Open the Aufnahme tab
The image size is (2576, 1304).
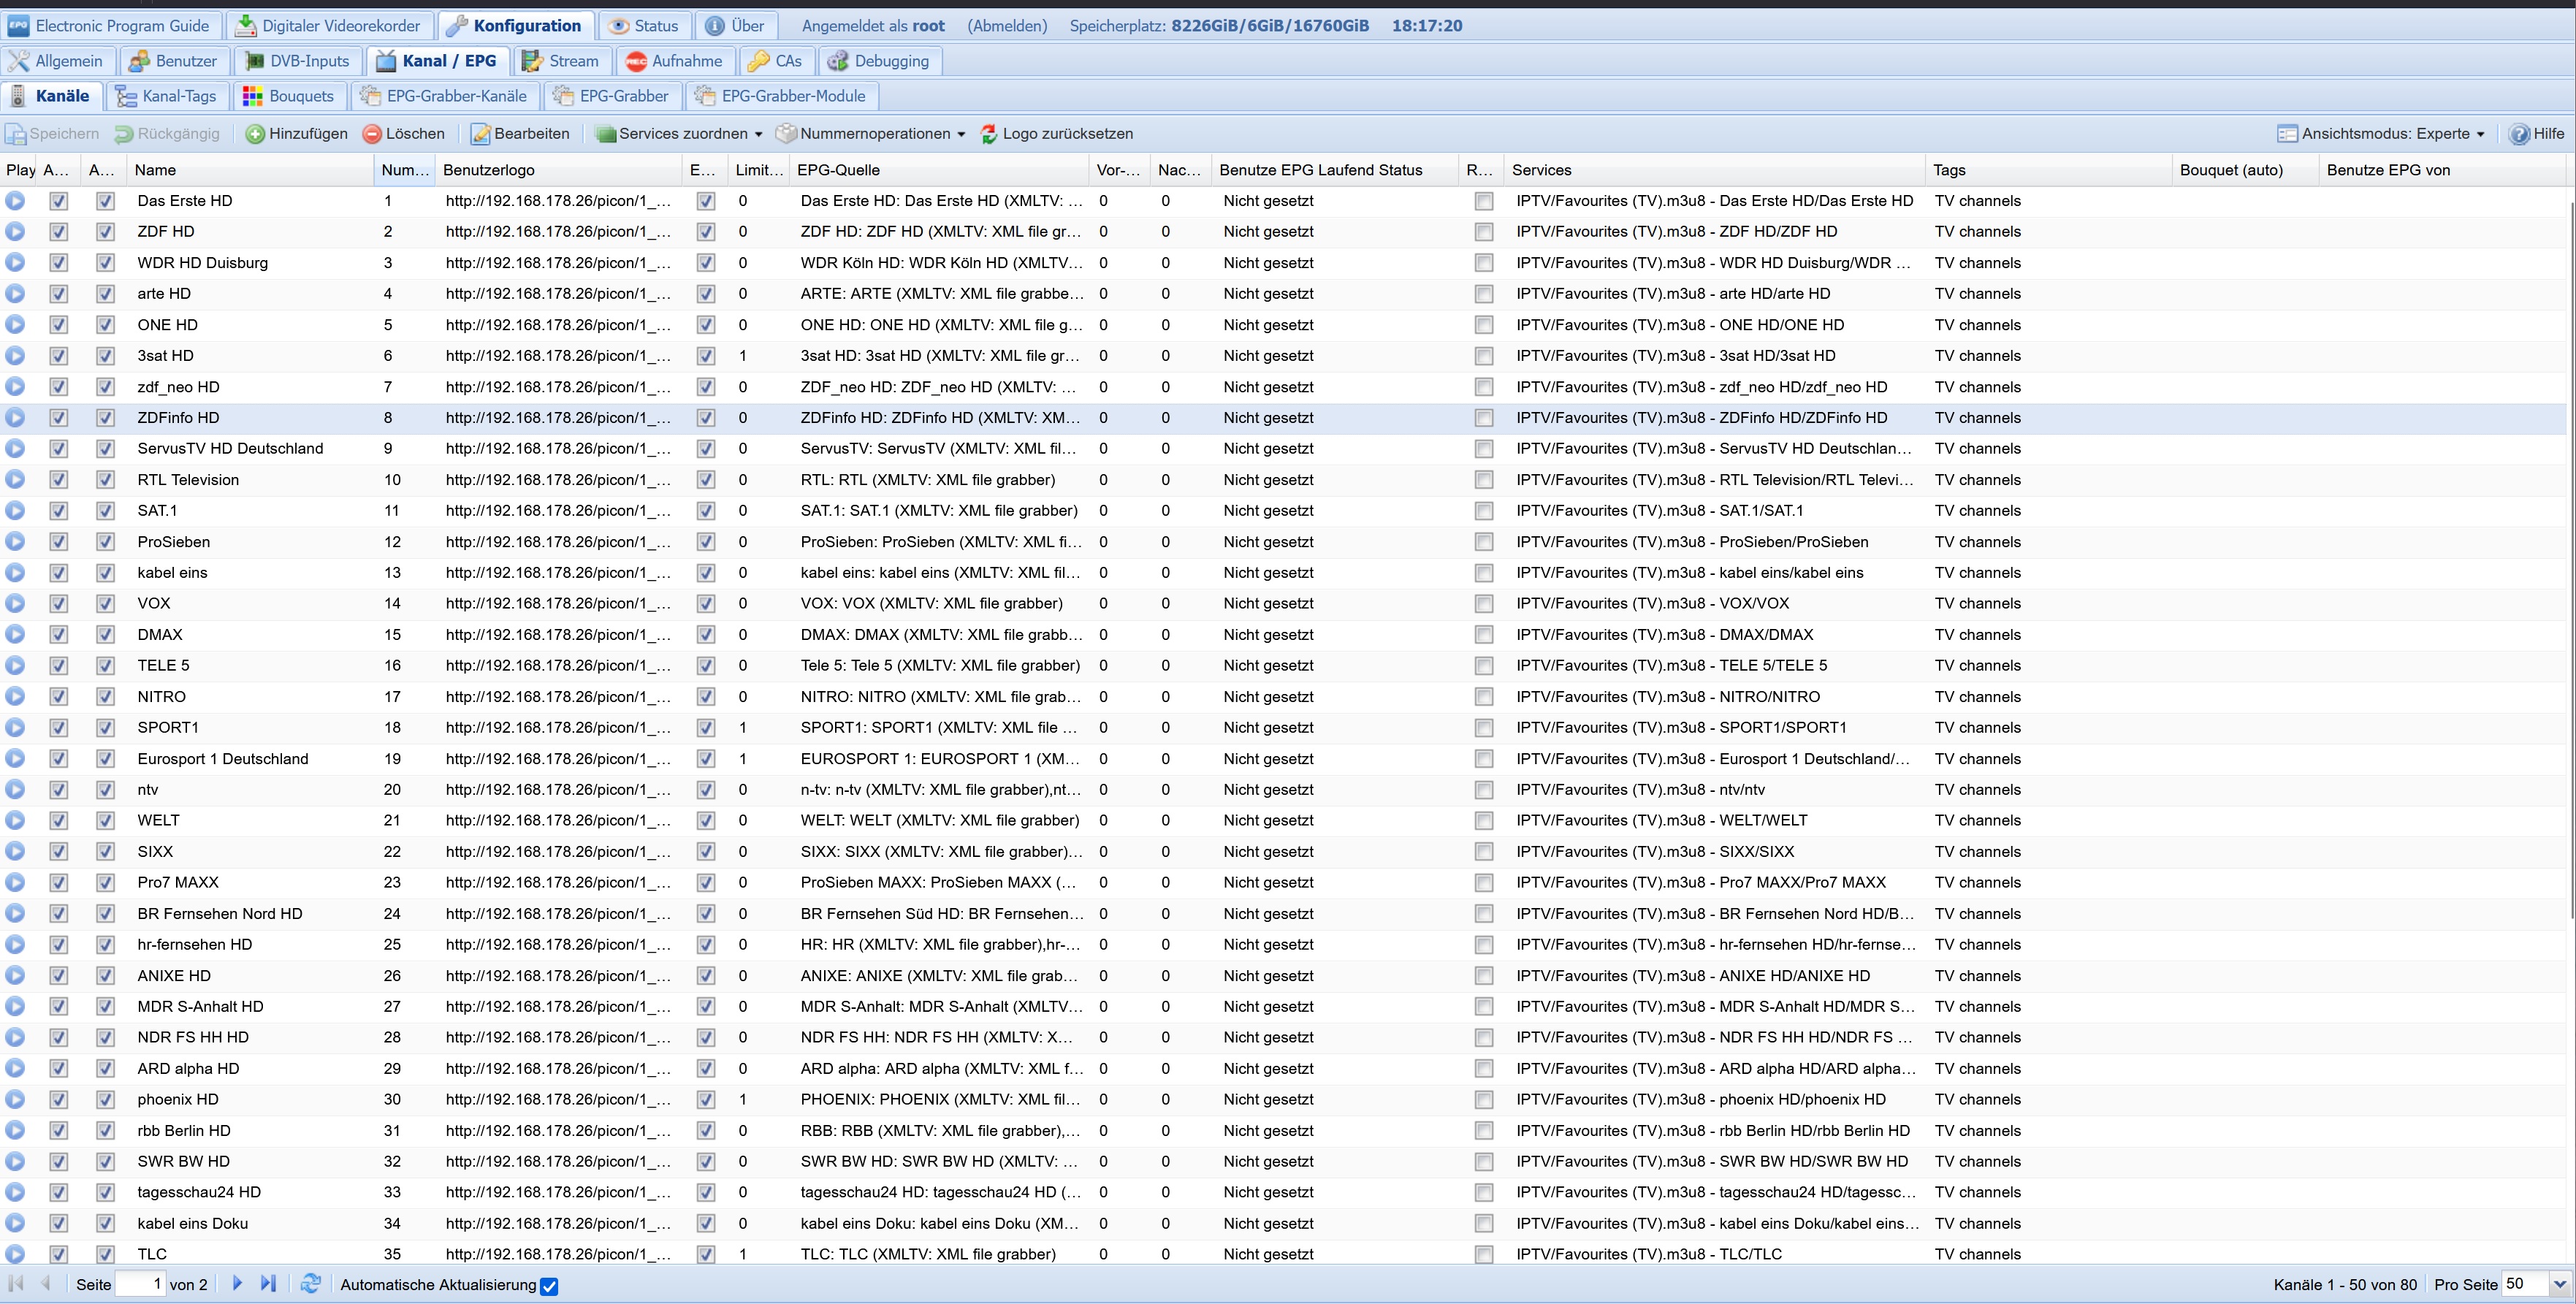(674, 61)
